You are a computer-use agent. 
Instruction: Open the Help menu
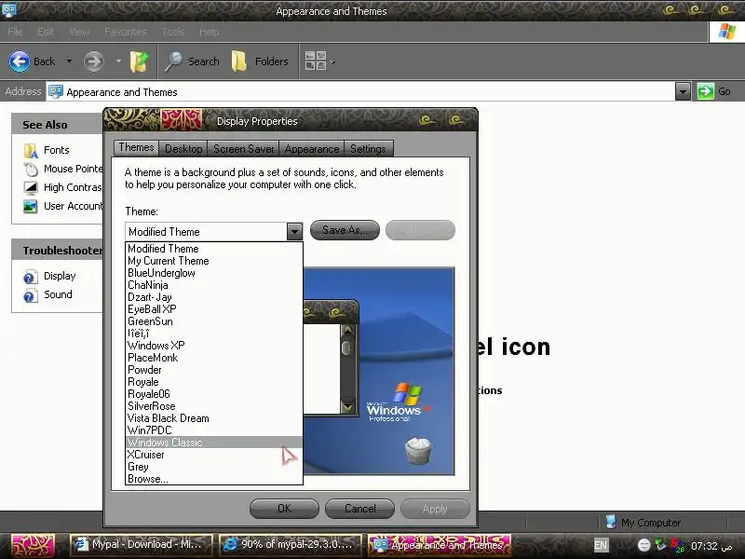click(x=209, y=32)
